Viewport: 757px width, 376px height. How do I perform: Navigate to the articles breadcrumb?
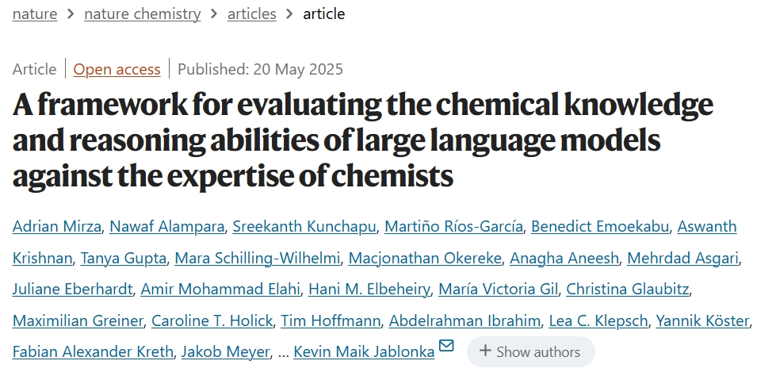tap(252, 13)
